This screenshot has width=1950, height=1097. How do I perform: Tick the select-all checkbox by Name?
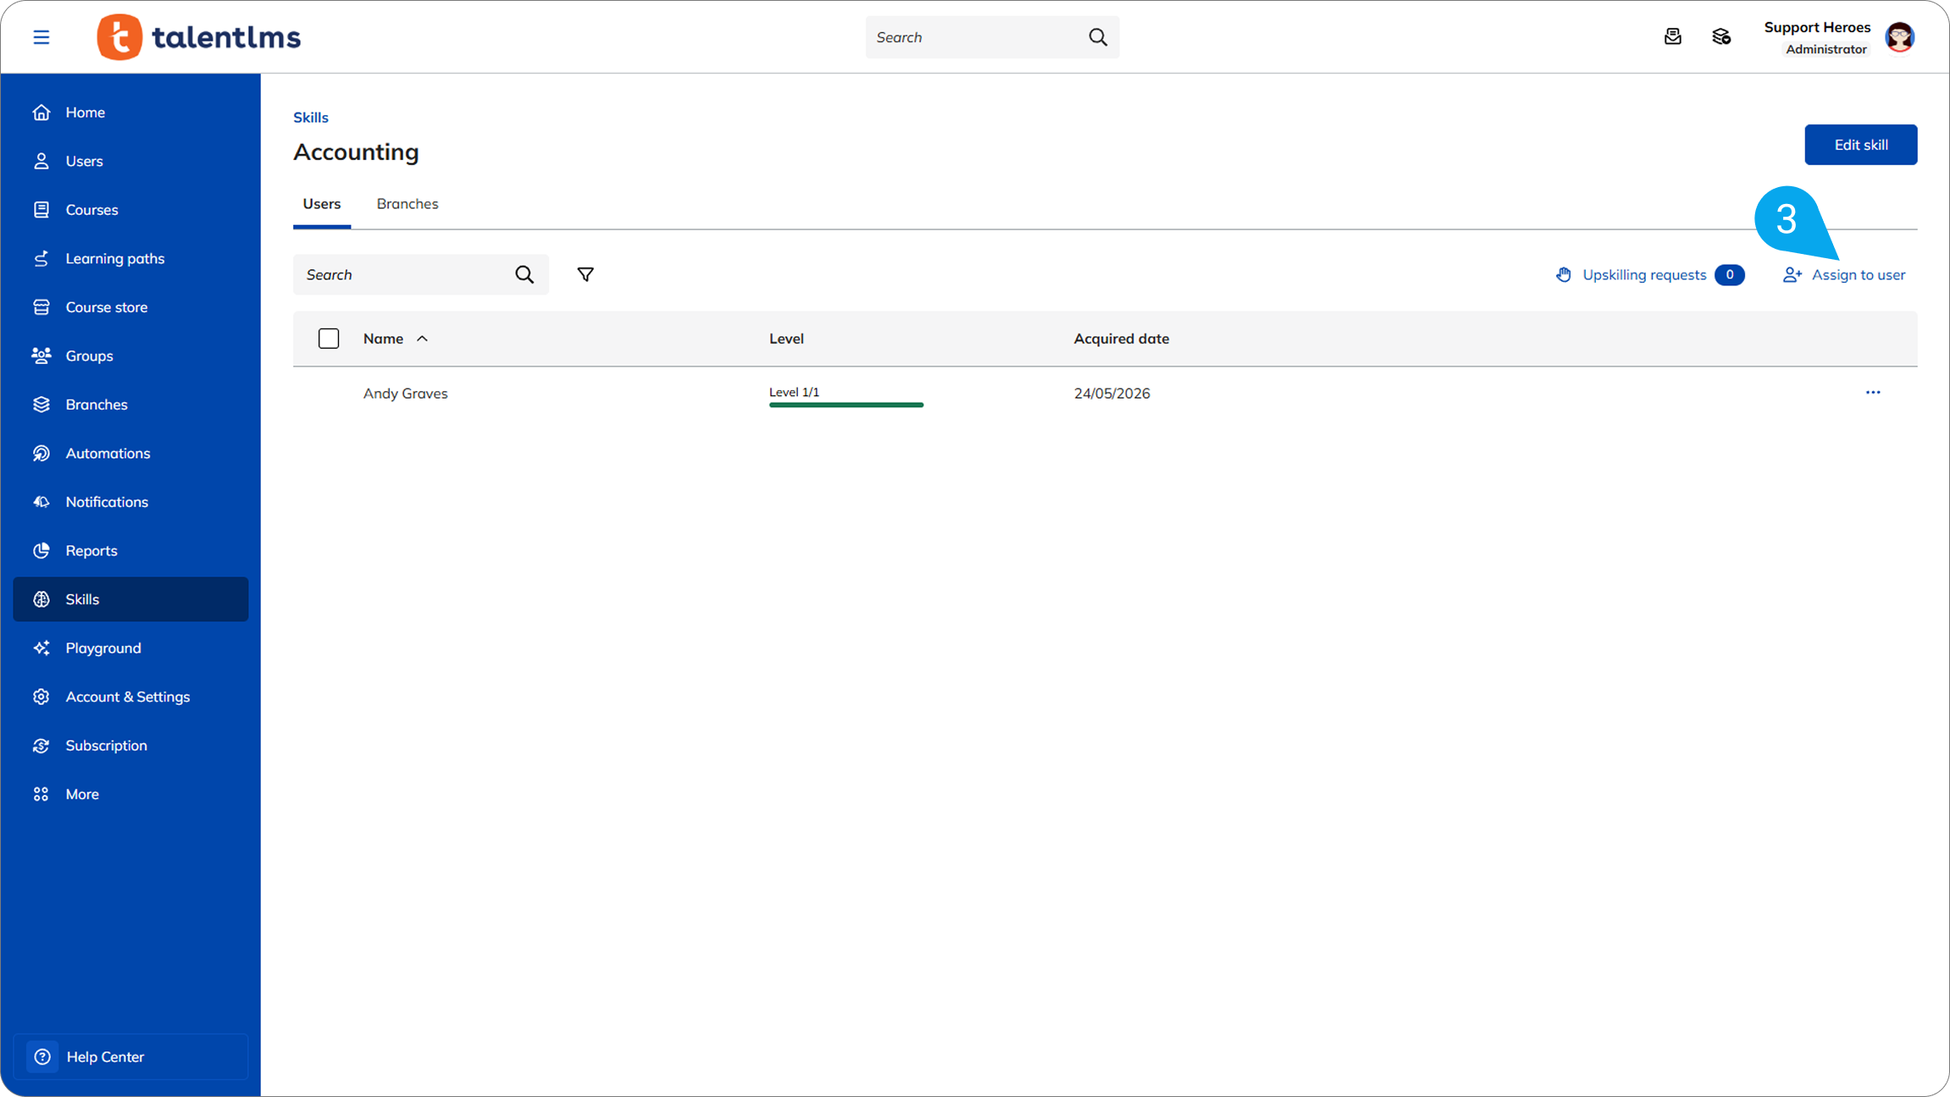pyautogui.click(x=329, y=339)
